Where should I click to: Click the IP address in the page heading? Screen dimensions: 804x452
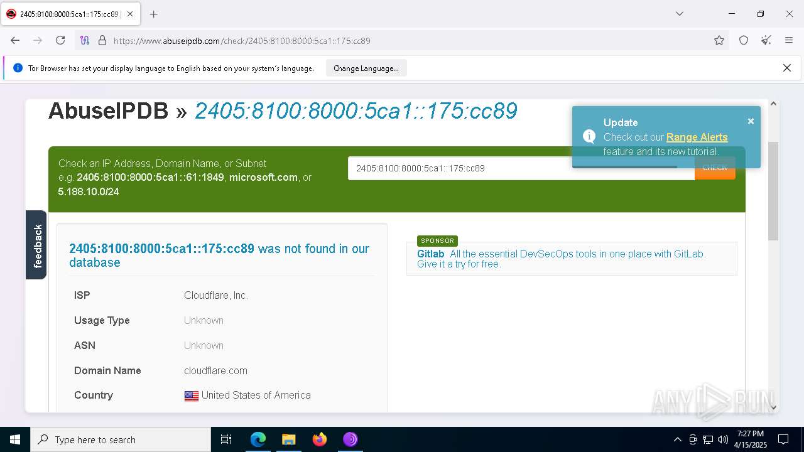point(356,111)
